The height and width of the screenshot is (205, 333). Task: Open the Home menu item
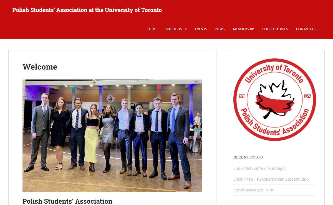click(x=152, y=29)
